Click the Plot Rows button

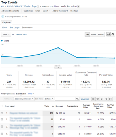8,99
